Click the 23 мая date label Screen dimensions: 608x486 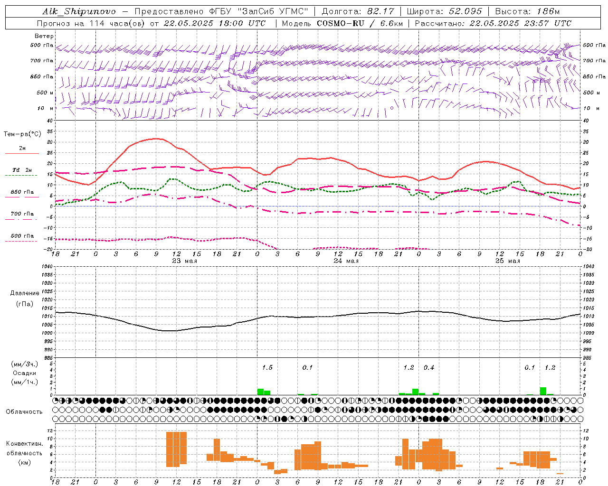point(184,261)
